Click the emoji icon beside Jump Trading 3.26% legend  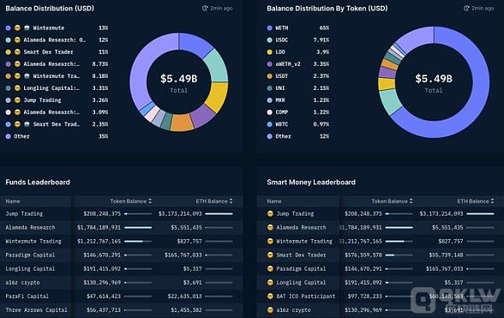tap(17, 100)
